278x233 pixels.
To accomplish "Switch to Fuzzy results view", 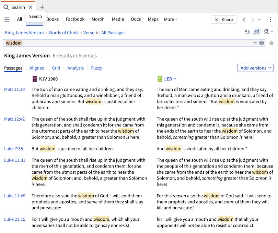I will [97, 68].
